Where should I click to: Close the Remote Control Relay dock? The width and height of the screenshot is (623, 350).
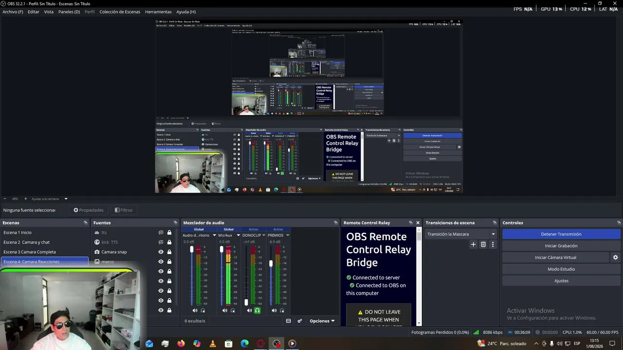click(x=418, y=223)
